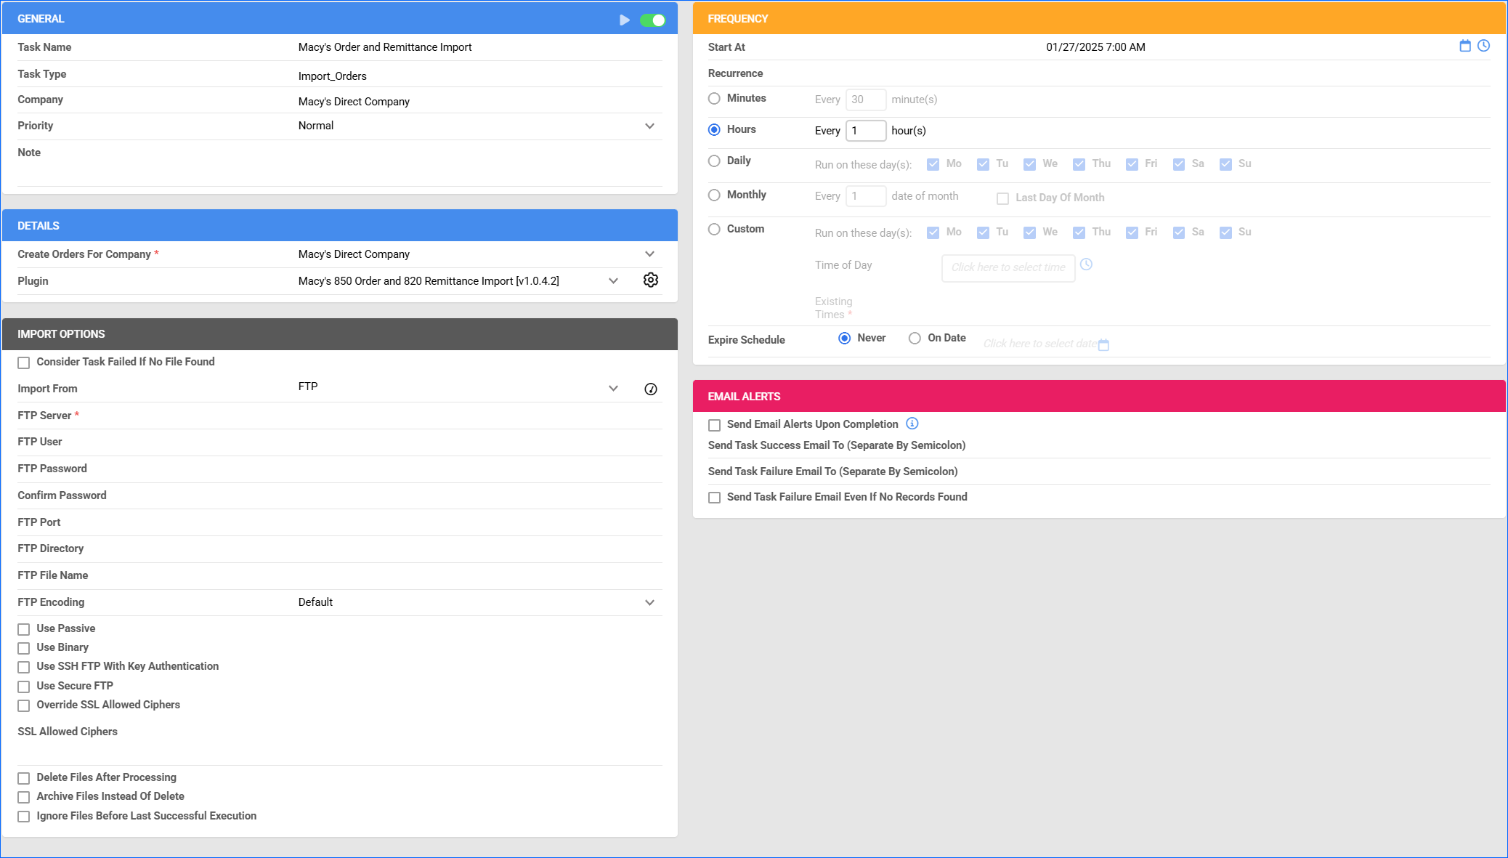The height and width of the screenshot is (858, 1508).
Task: Select Monthly recurrence option
Action: pos(714,195)
